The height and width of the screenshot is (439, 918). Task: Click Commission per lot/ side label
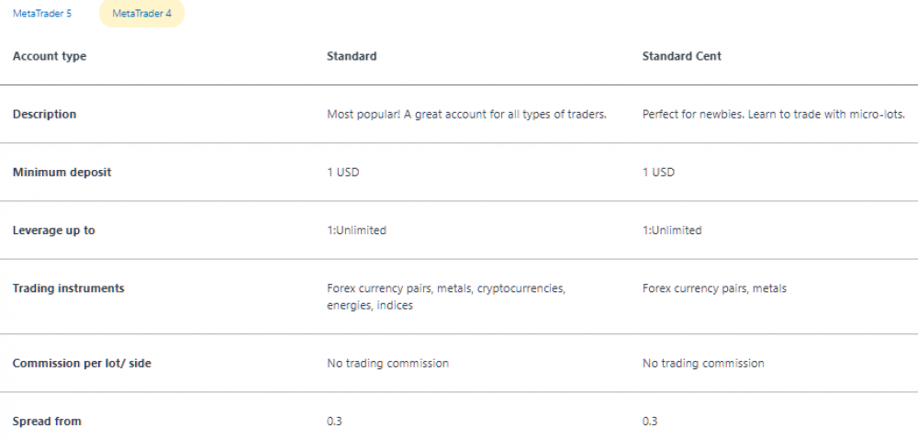tap(82, 363)
